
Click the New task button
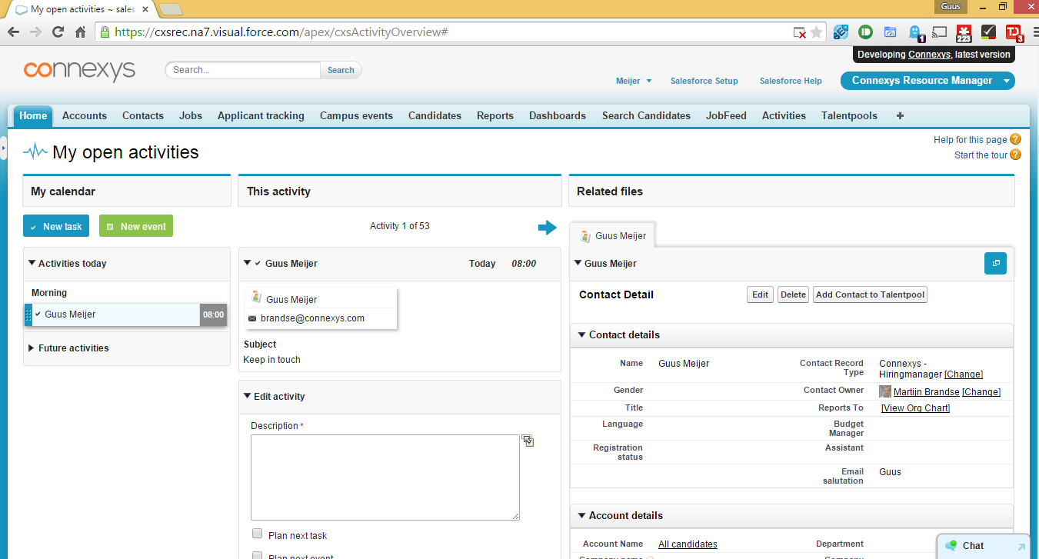(56, 226)
